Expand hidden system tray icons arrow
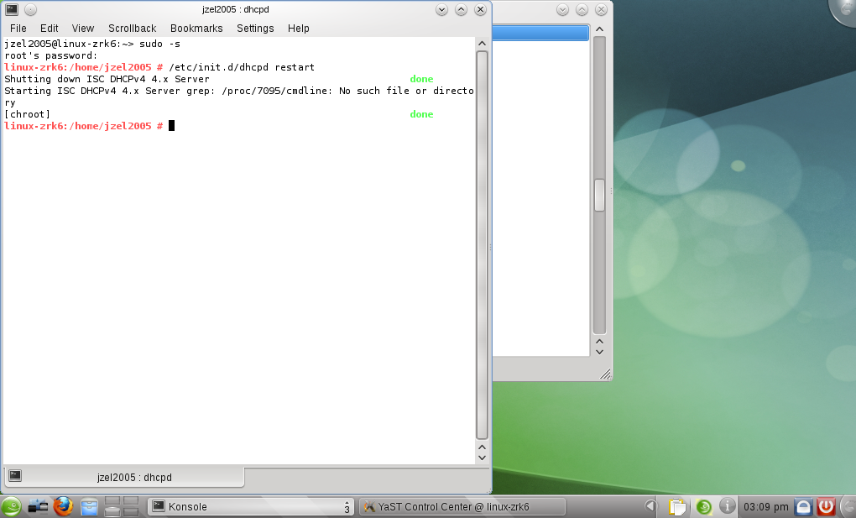 click(650, 506)
